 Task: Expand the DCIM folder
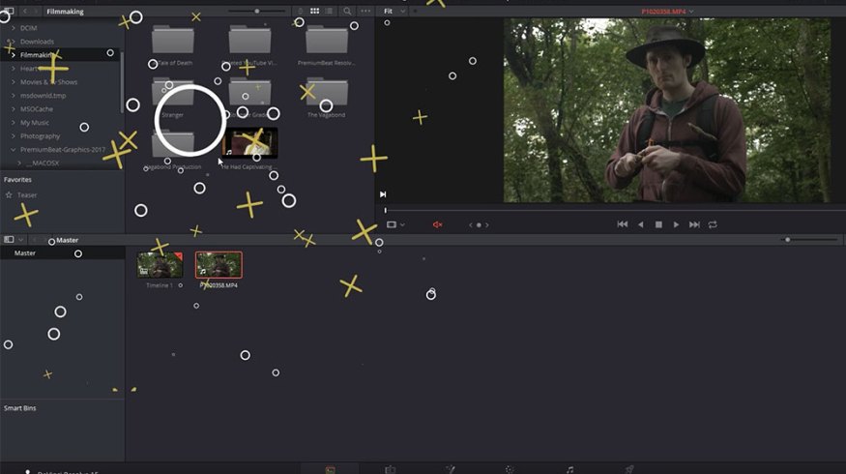13,28
